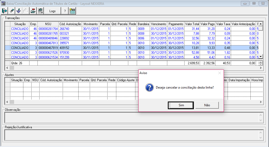Click the exit door icon in toolbar
The width and height of the screenshot is (269, 147).
click(x=5, y=11)
